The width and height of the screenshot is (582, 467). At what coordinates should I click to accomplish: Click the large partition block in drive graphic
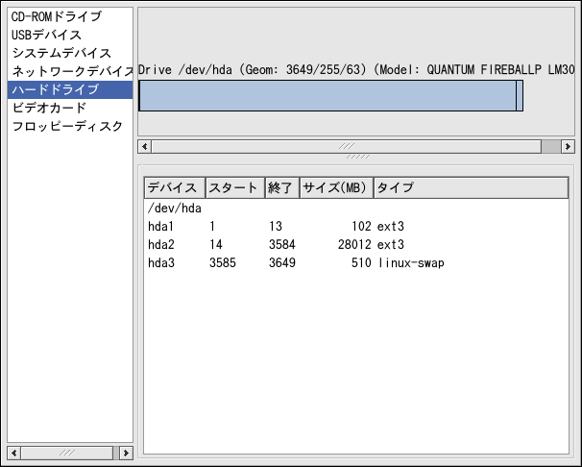tap(327, 96)
